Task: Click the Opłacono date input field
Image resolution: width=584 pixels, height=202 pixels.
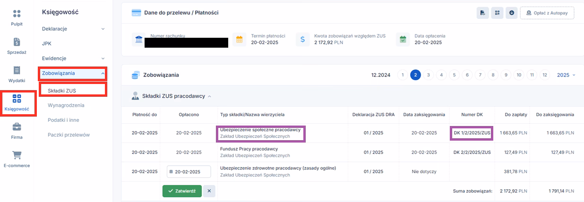Action: tap(189, 172)
